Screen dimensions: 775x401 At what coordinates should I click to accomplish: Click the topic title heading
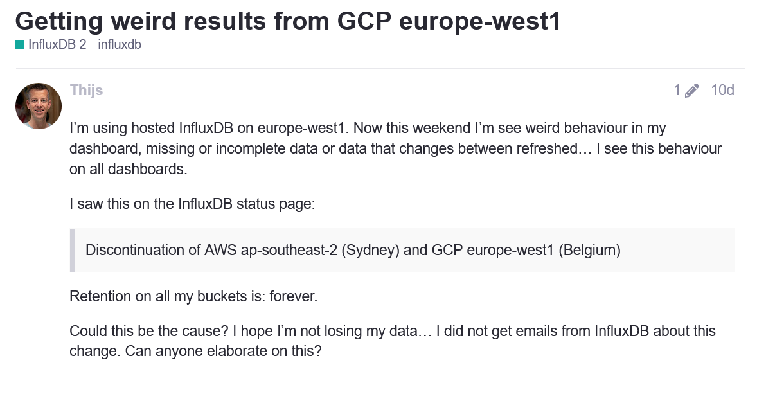pos(288,21)
